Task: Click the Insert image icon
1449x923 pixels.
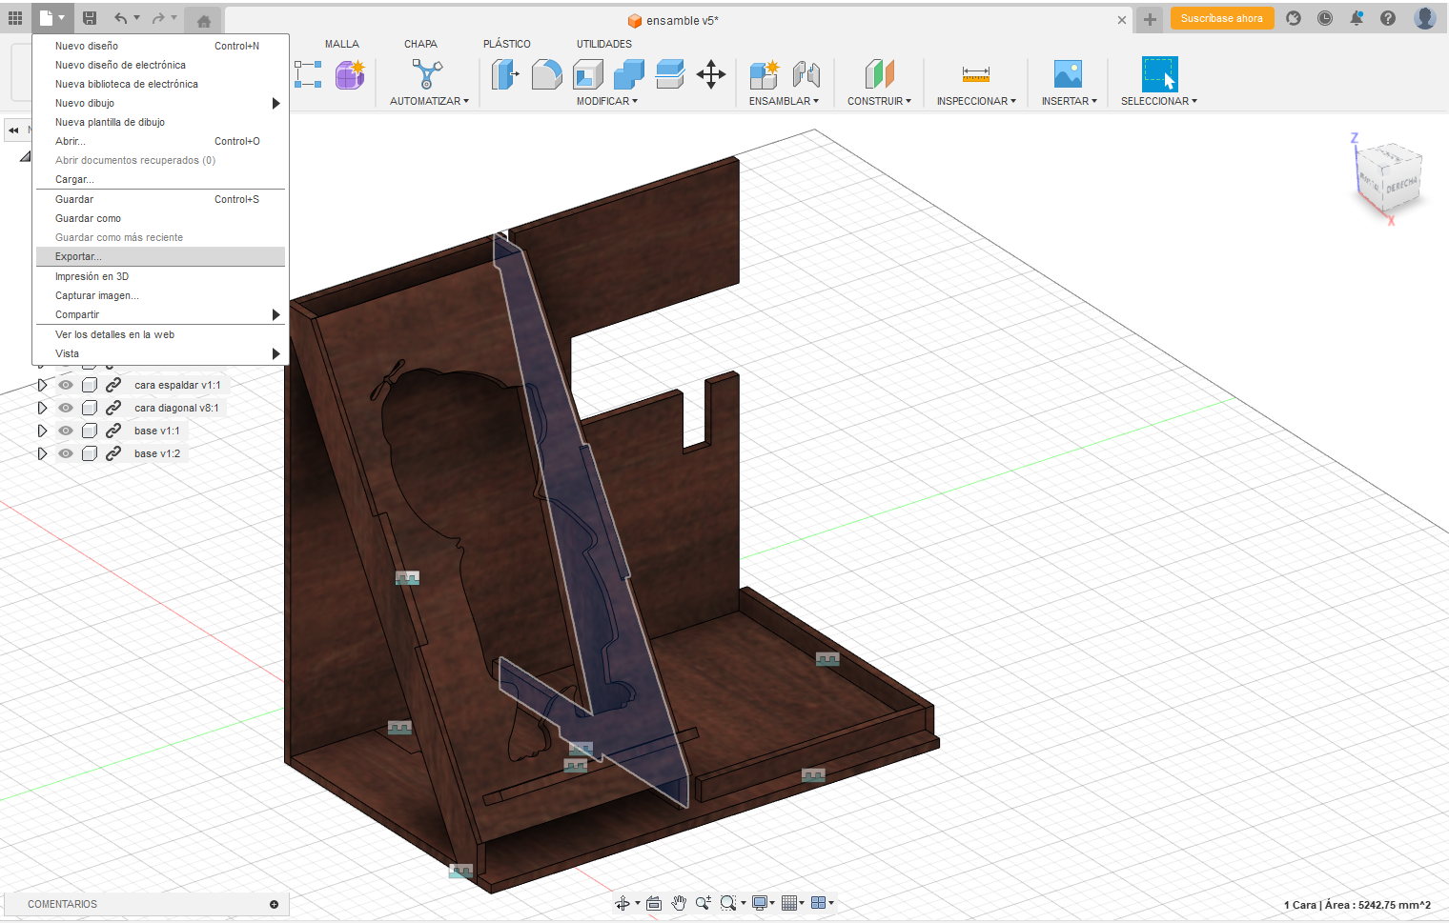Action: pos(1068,74)
